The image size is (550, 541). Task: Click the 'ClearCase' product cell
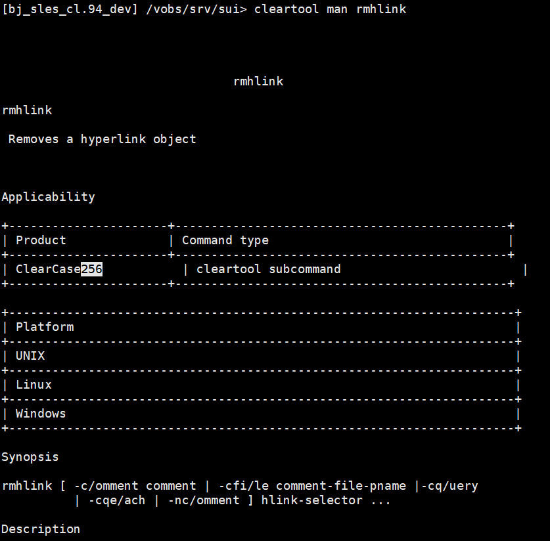pyautogui.click(x=49, y=269)
